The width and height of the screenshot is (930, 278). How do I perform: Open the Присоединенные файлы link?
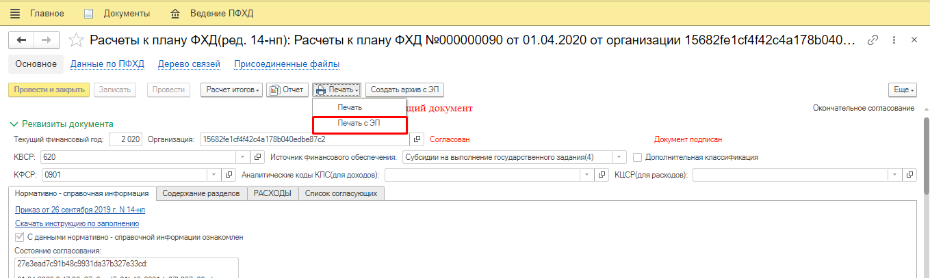(287, 64)
